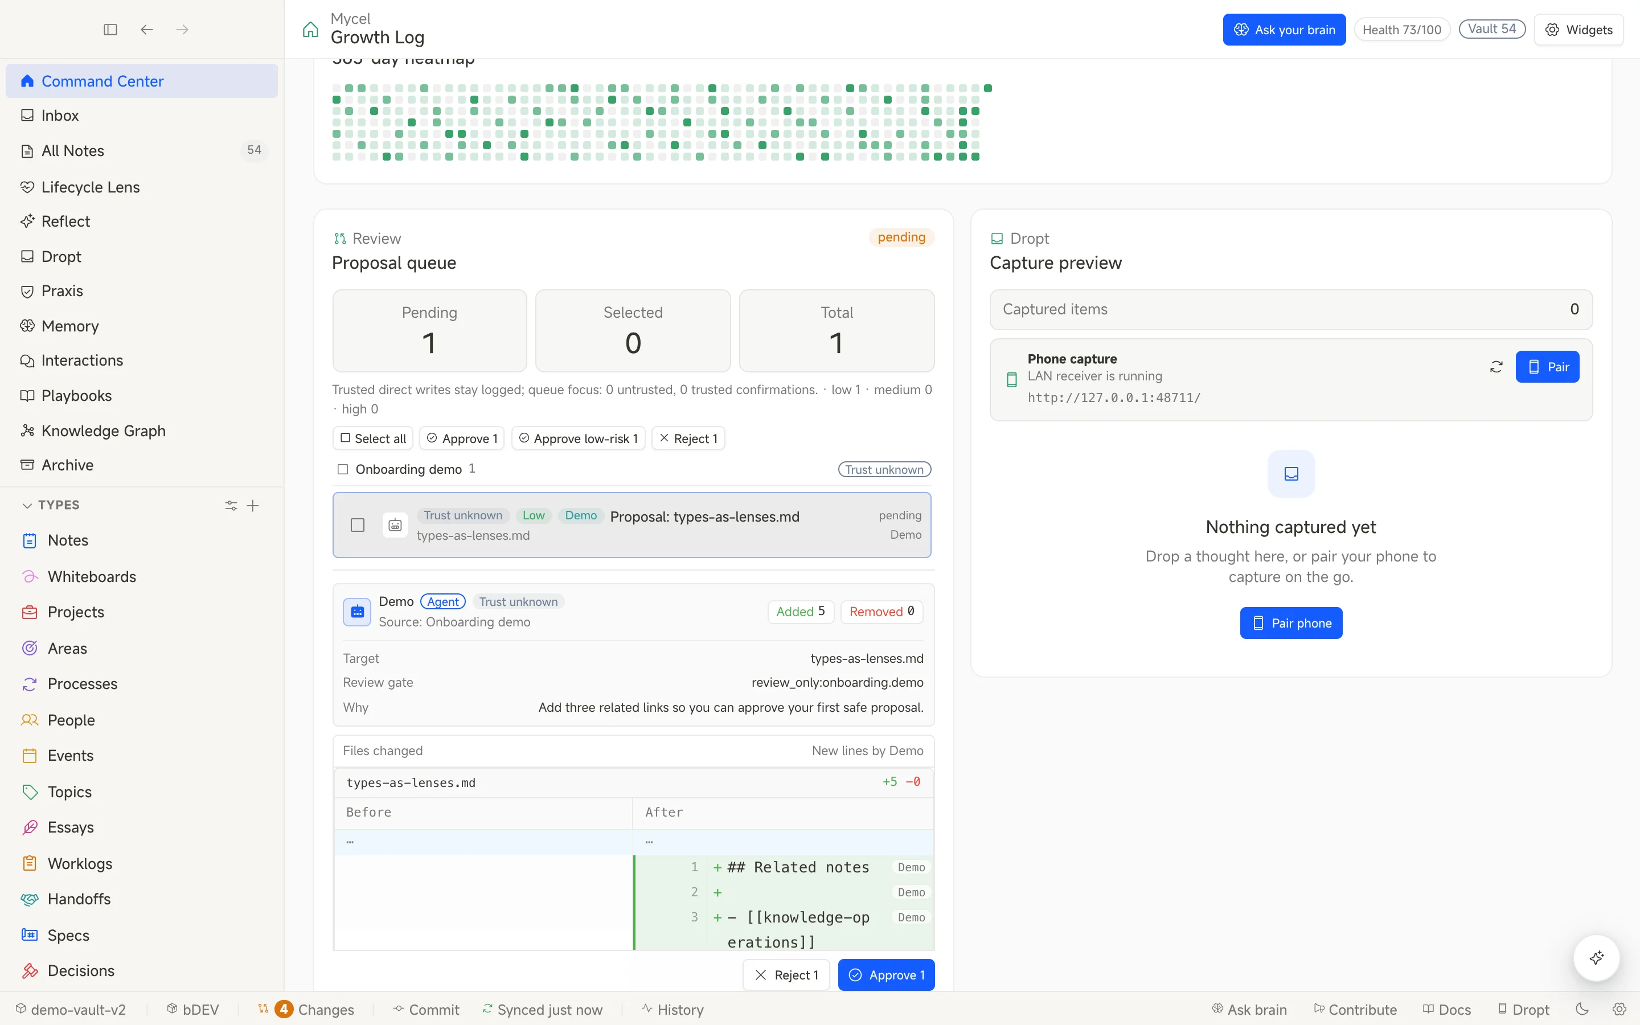Image resolution: width=1640 pixels, height=1025 pixels.
Task: Click the http://127.0.0.1:48711/ address
Action: point(1113,398)
